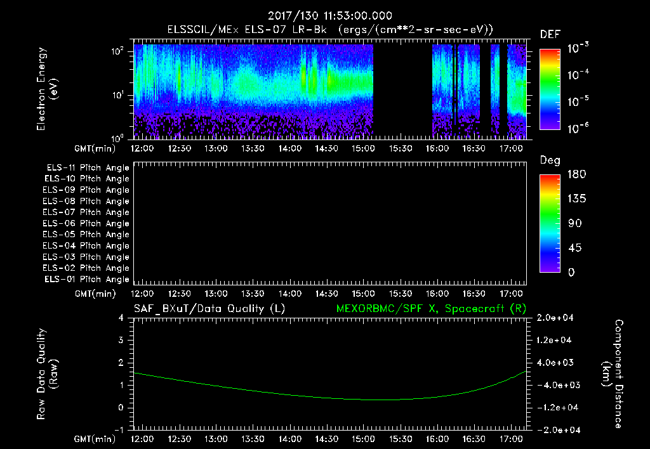650x449 pixels.
Task: Click the Electron Energy (eV) axis label
Action: [x=47, y=89]
